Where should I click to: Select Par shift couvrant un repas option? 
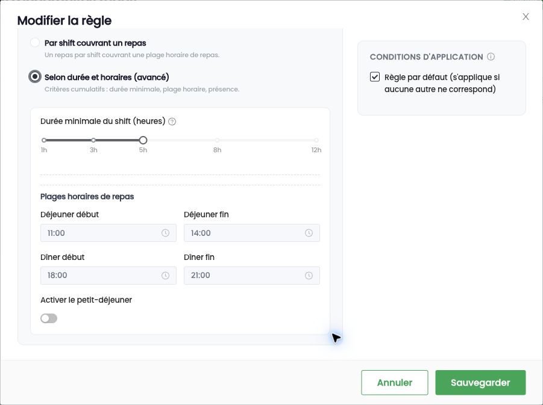pos(34,43)
